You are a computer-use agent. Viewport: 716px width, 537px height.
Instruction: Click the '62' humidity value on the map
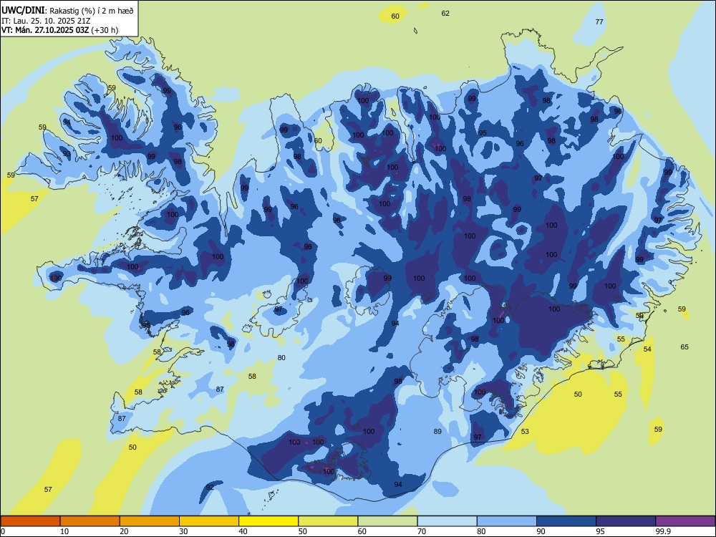point(445,13)
